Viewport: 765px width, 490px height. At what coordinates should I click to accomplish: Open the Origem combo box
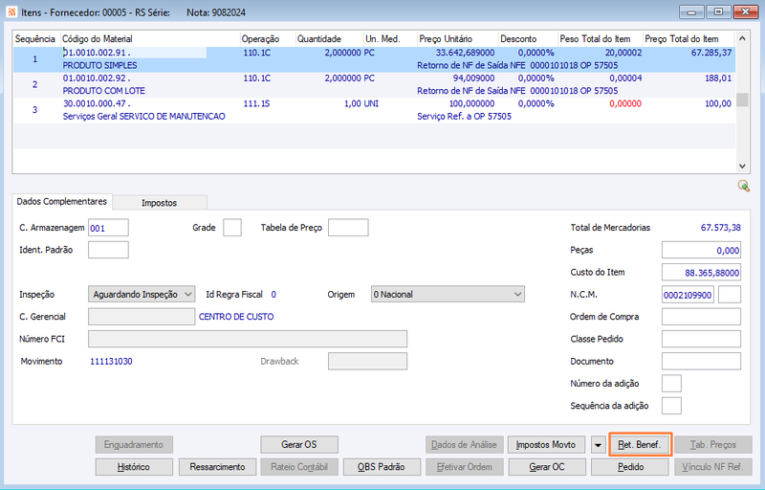click(x=448, y=295)
